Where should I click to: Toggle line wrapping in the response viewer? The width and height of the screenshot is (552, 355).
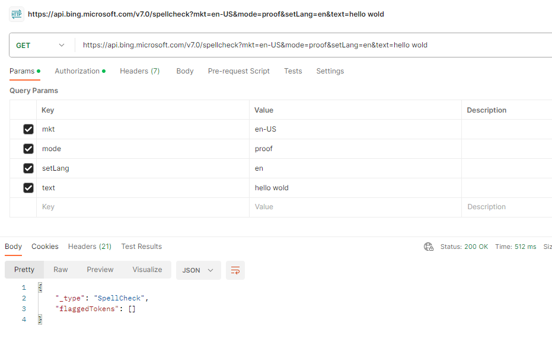(235, 270)
